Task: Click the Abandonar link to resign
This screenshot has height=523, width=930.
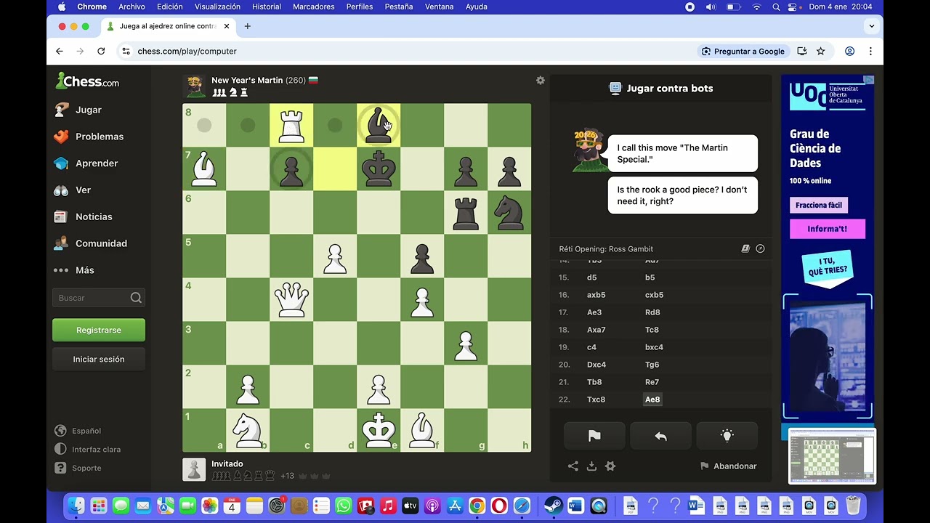Action: tap(728, 466)
